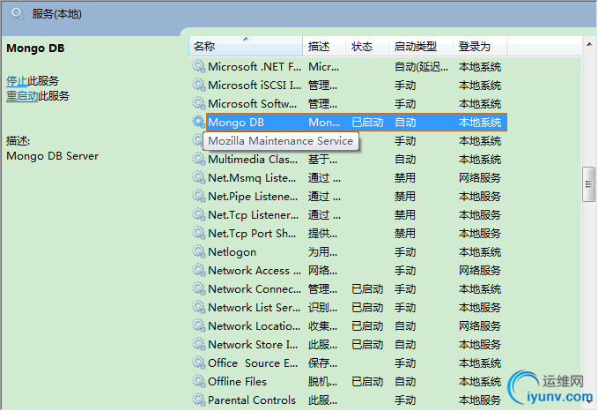598x411 pixels.
Task: Sort services by 名称 column header
Action: tap(246, 46)
